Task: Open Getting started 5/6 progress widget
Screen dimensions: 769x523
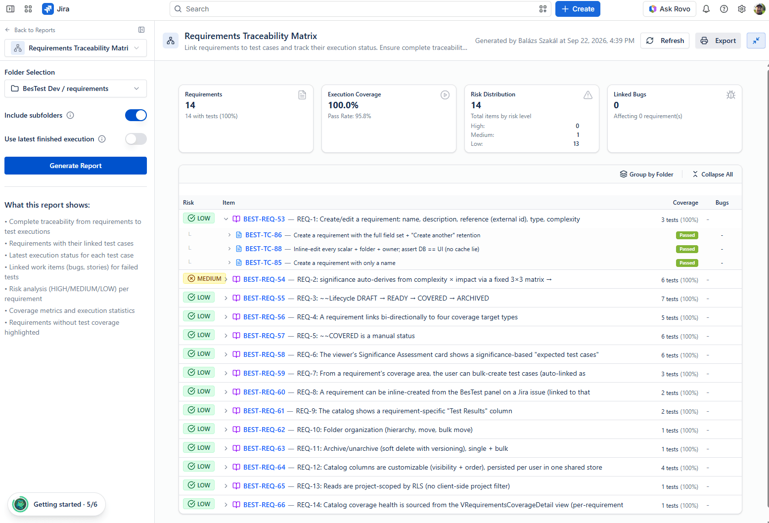Action: click(x=56, y=504)
